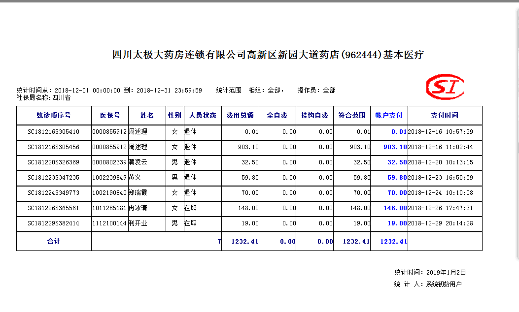Image resolution: width=519 pixels, height=312 pixels.
Task: Select order number SC181216S305456
Action: click(x=54, y=147)
